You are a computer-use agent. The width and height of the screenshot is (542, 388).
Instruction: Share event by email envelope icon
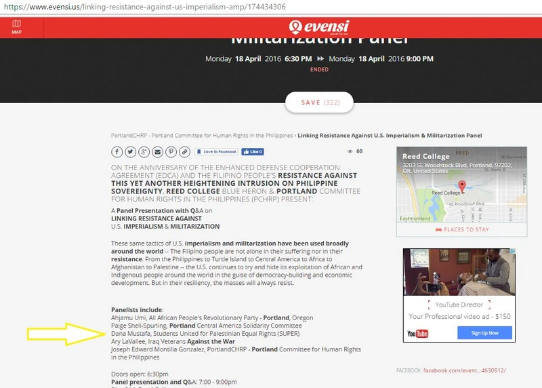point(158,151)
